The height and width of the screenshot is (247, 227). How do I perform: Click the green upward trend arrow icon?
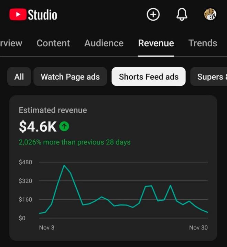coord(64,127)
